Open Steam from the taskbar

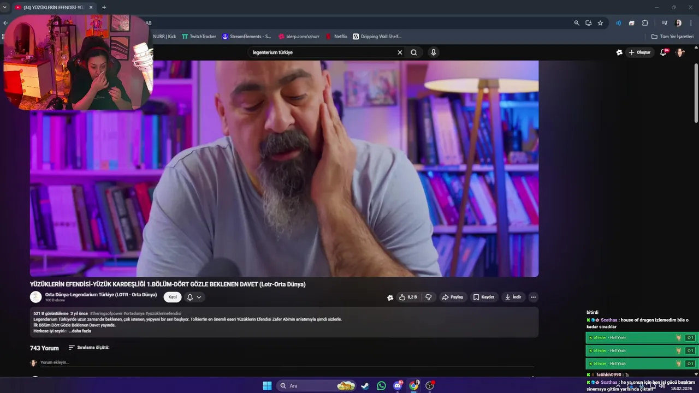coord(365,386)
